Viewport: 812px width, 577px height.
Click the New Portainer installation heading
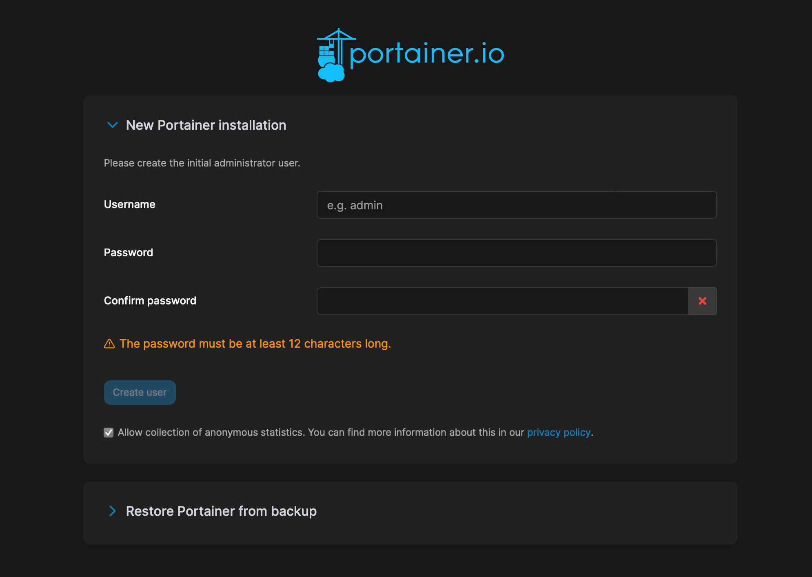point(206,125)
